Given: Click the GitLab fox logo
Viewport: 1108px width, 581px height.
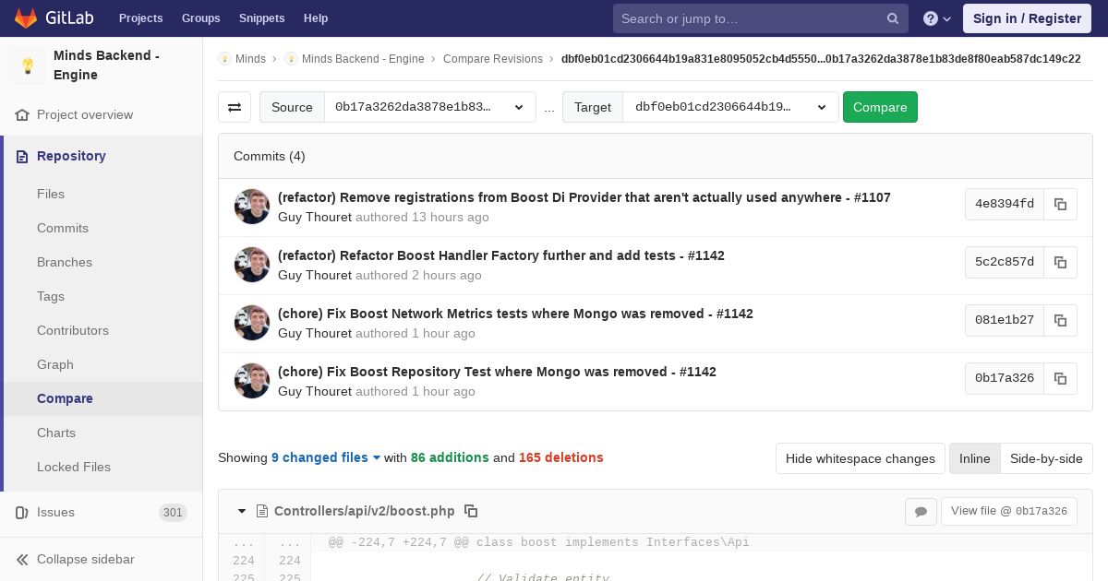Looking at the screenshot, I should tap(26, 18).
